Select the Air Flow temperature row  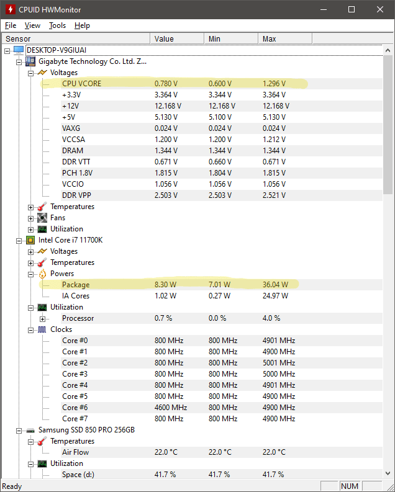(x=222, y=452)
